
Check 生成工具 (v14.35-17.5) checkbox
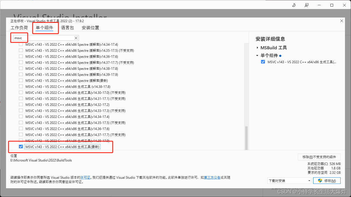21,123
